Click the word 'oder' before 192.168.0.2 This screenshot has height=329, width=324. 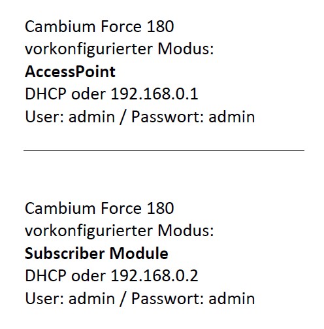(88, 276)
